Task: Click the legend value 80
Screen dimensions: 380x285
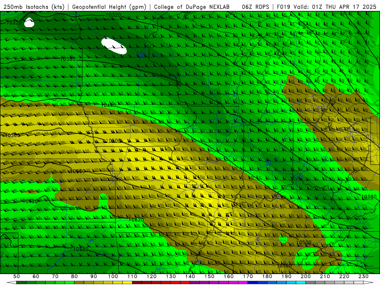Action: [74, 276]
